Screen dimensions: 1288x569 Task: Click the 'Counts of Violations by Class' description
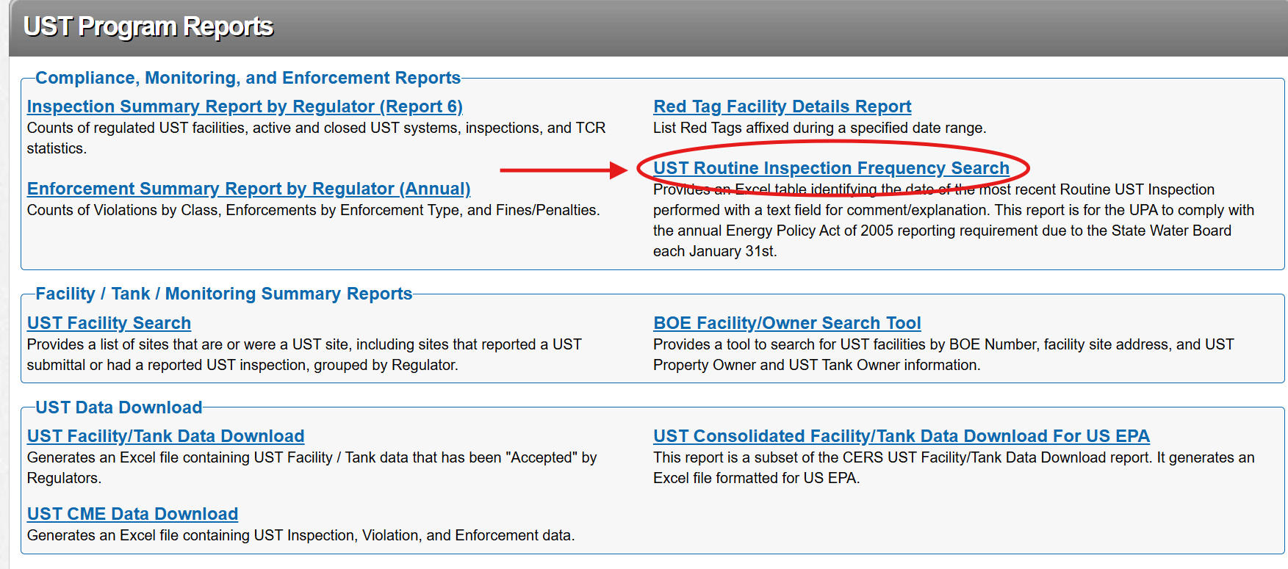pyautogui.click(x=313, y=210)
